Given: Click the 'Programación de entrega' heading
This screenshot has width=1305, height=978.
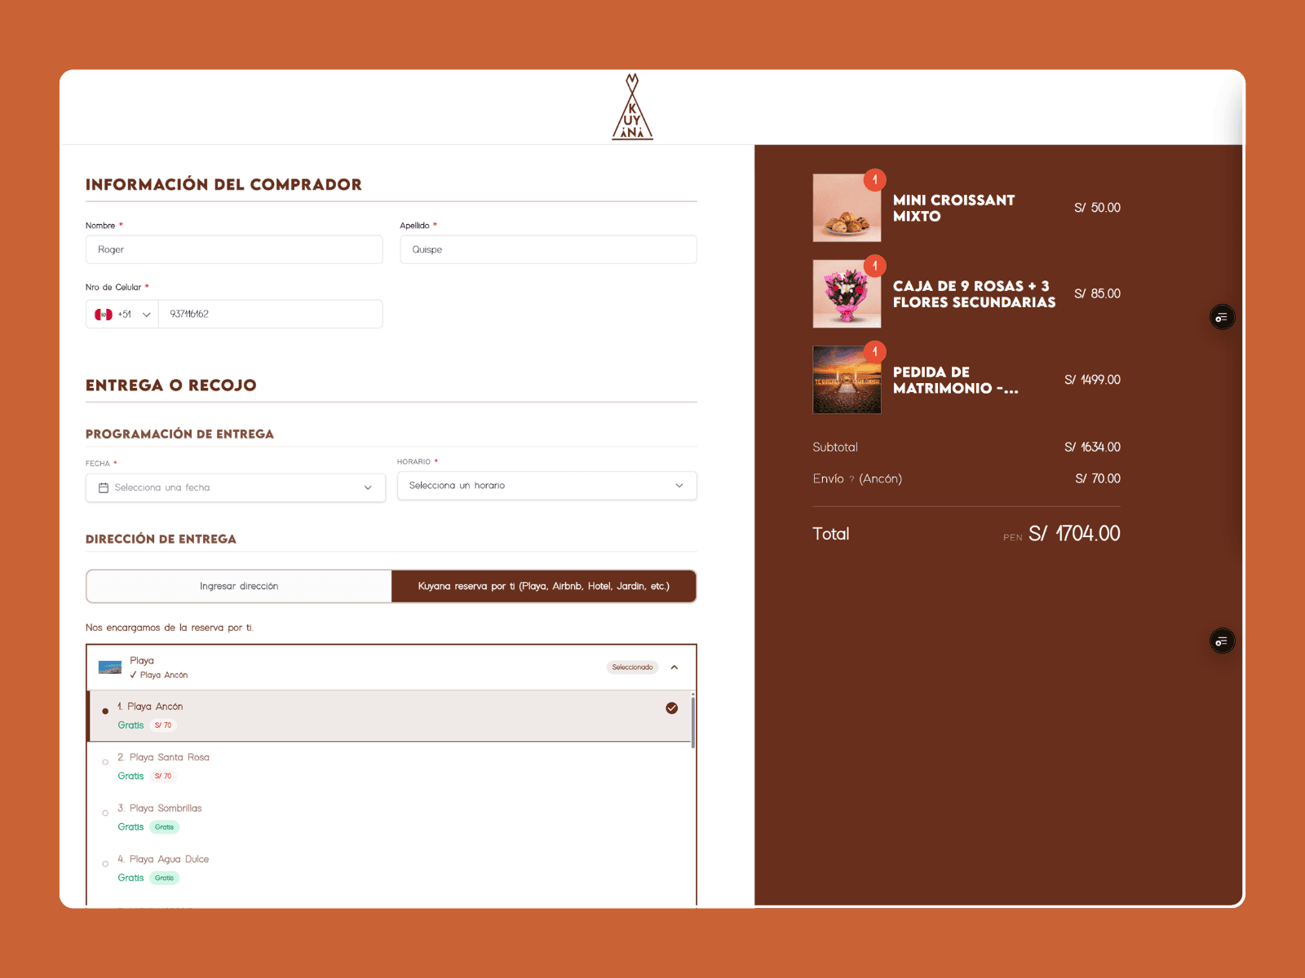Looking at the screenshot, I should [x=179, y=434].
